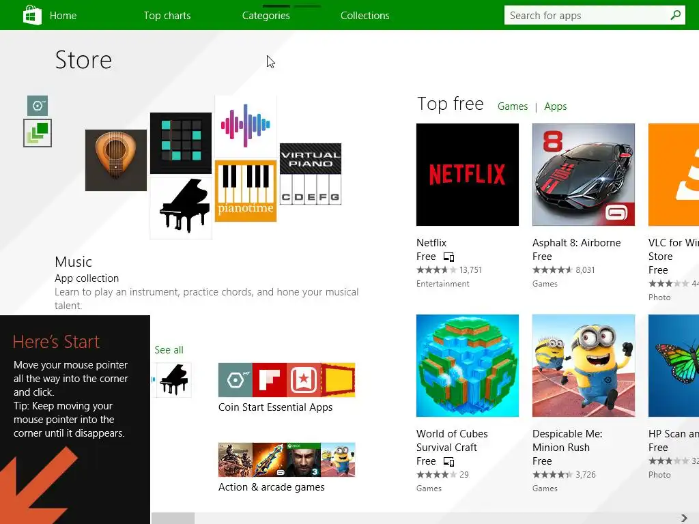
Task: Open Despicable Me: Minion Rush tile
Action: click(583, 366)
